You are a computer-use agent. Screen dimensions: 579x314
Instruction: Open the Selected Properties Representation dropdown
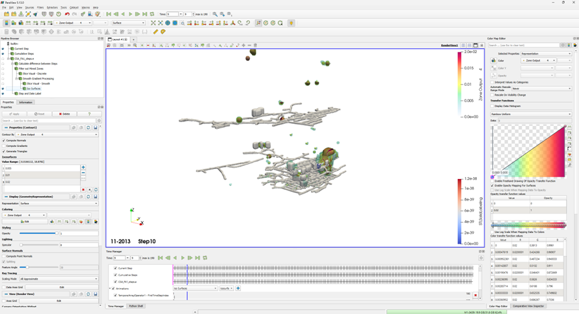point(546,54)
